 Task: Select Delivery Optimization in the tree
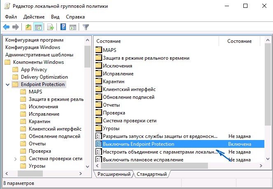point(44,77)
